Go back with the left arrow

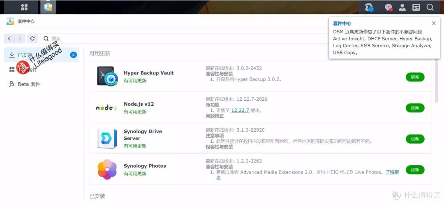coord(9,39)
